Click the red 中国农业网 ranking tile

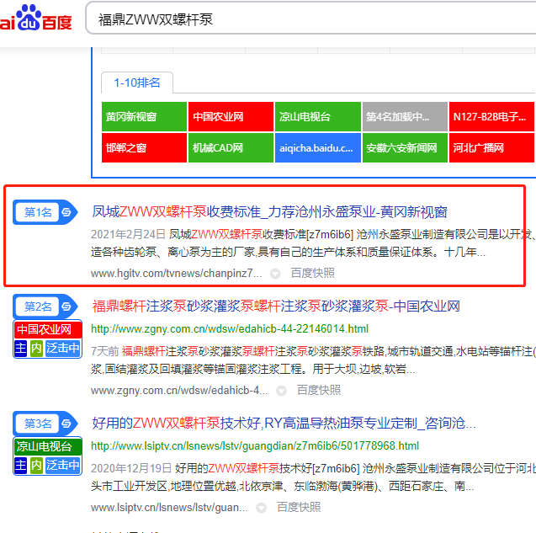[x=231, y=117]
